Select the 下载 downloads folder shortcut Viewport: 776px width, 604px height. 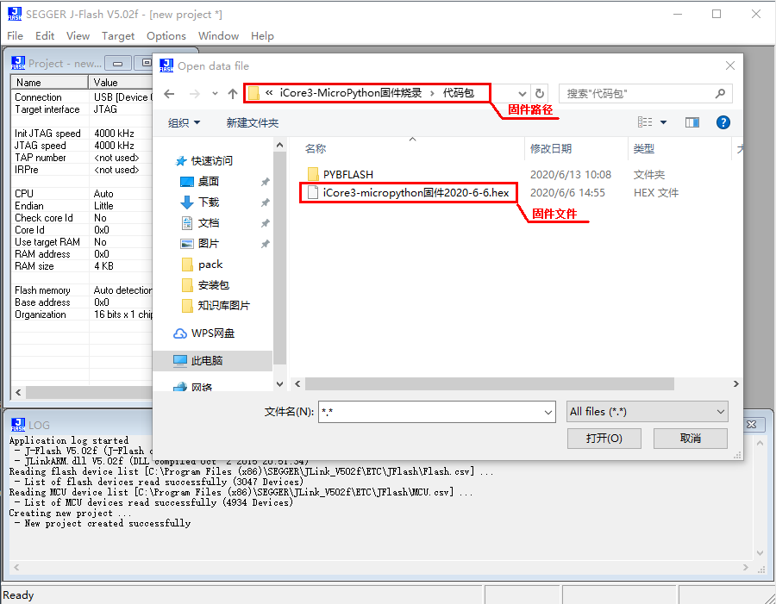click(x=209, y=202)
